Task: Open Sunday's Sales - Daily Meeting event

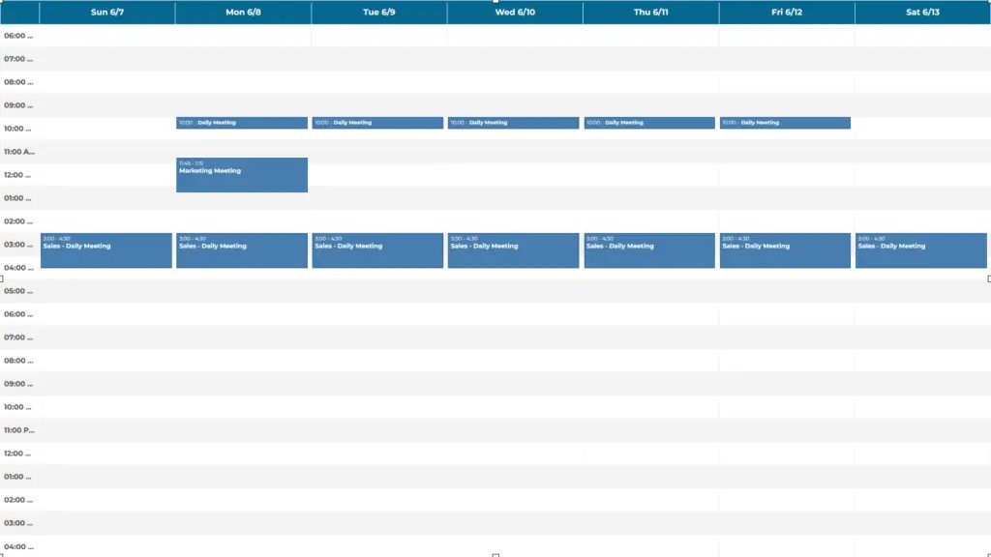Action: [106, 250]
